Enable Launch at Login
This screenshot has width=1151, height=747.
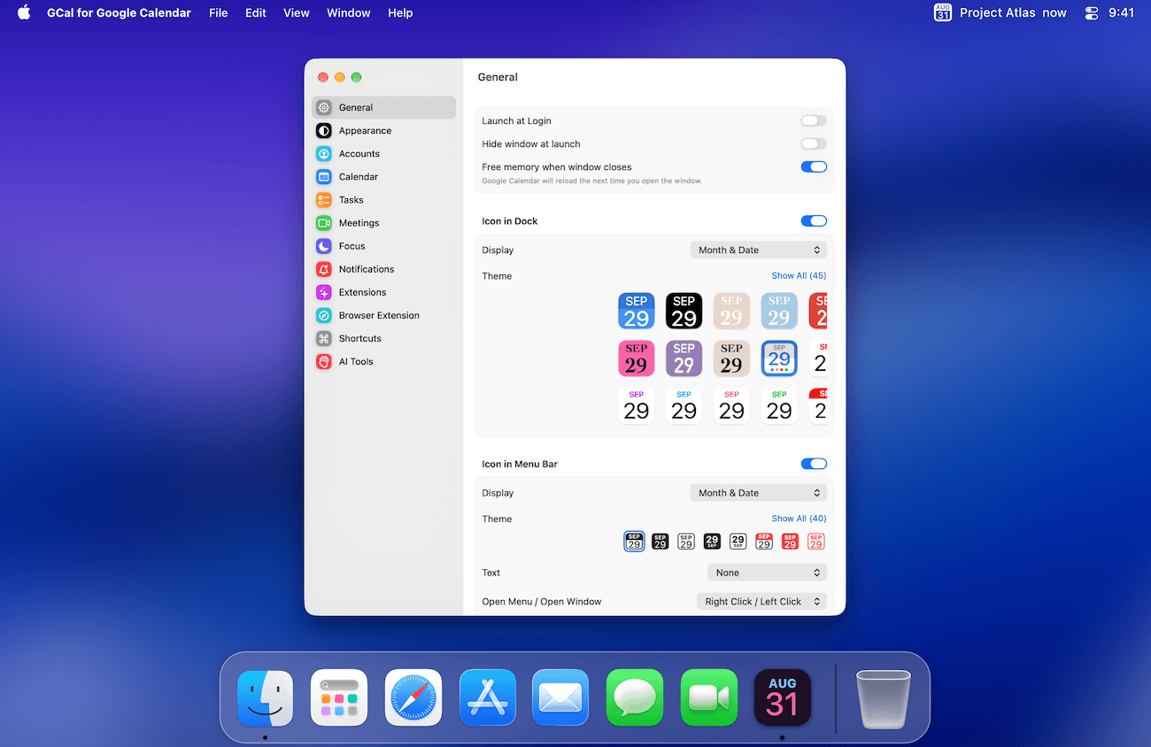[814, 121]
